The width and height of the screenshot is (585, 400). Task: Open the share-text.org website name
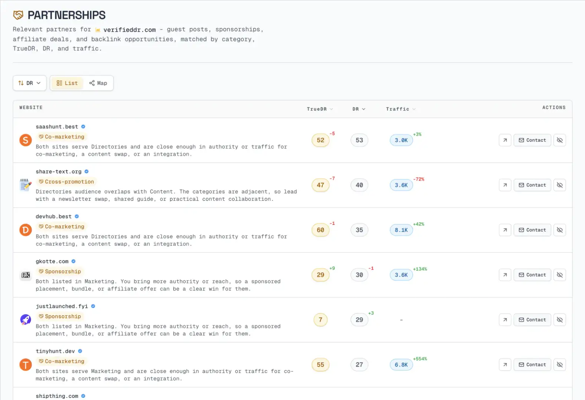[x=58, y=171]
